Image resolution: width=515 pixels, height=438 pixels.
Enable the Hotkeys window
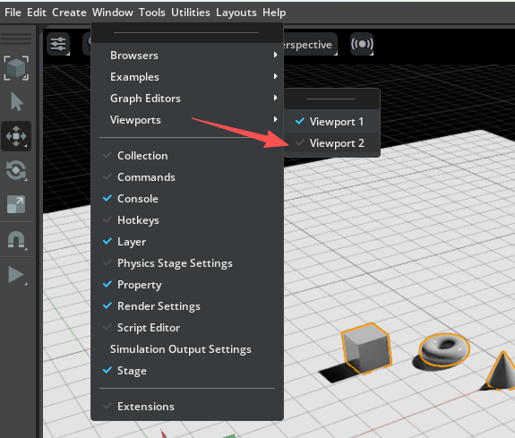click(x=187, y=220)
